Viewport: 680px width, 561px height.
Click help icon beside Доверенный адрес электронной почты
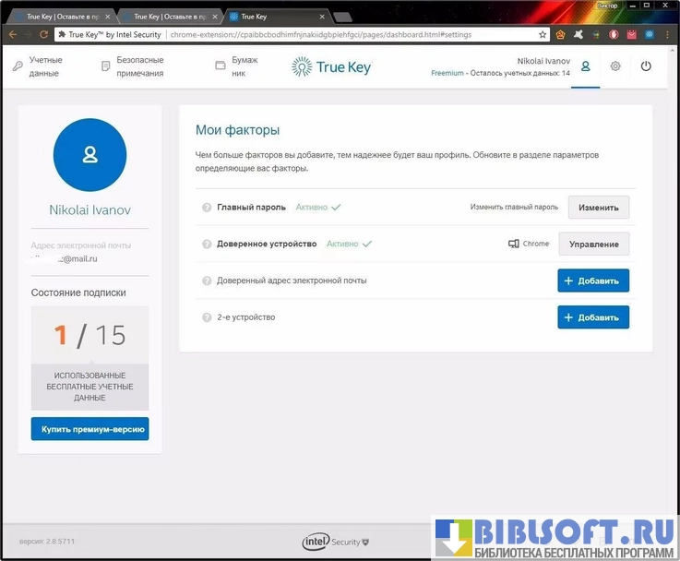(207, 280)
